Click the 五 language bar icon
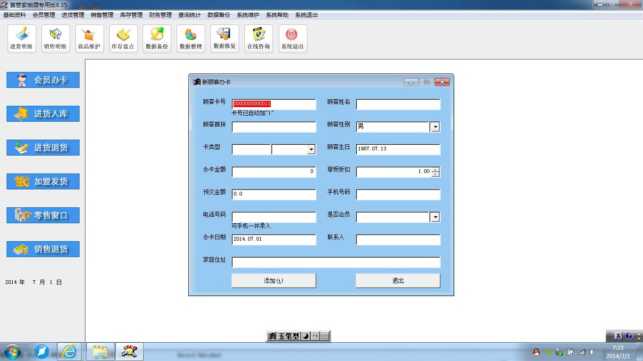Viewport: 643px width, 361px height. pos(619,336)
